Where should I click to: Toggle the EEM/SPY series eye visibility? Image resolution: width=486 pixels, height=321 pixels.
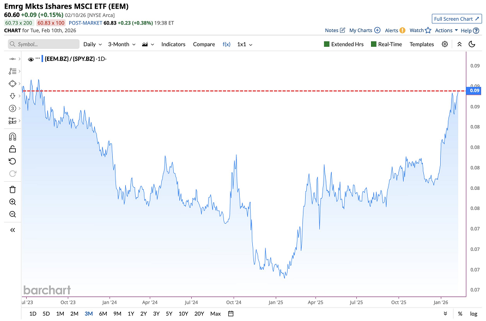(x=31, y=59)
